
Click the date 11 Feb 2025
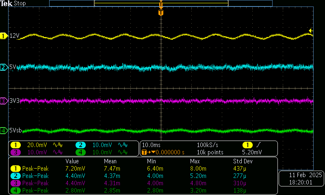click(305, 175)
